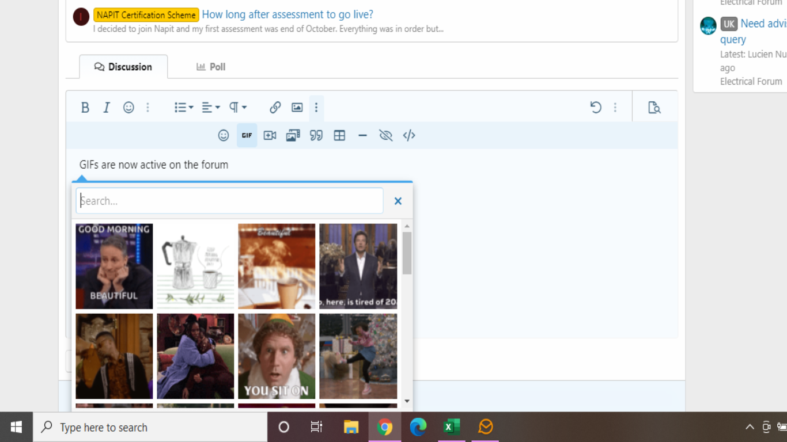Click the GIF search input field
The height and width of the screenshot is (442, 787).
229,201
